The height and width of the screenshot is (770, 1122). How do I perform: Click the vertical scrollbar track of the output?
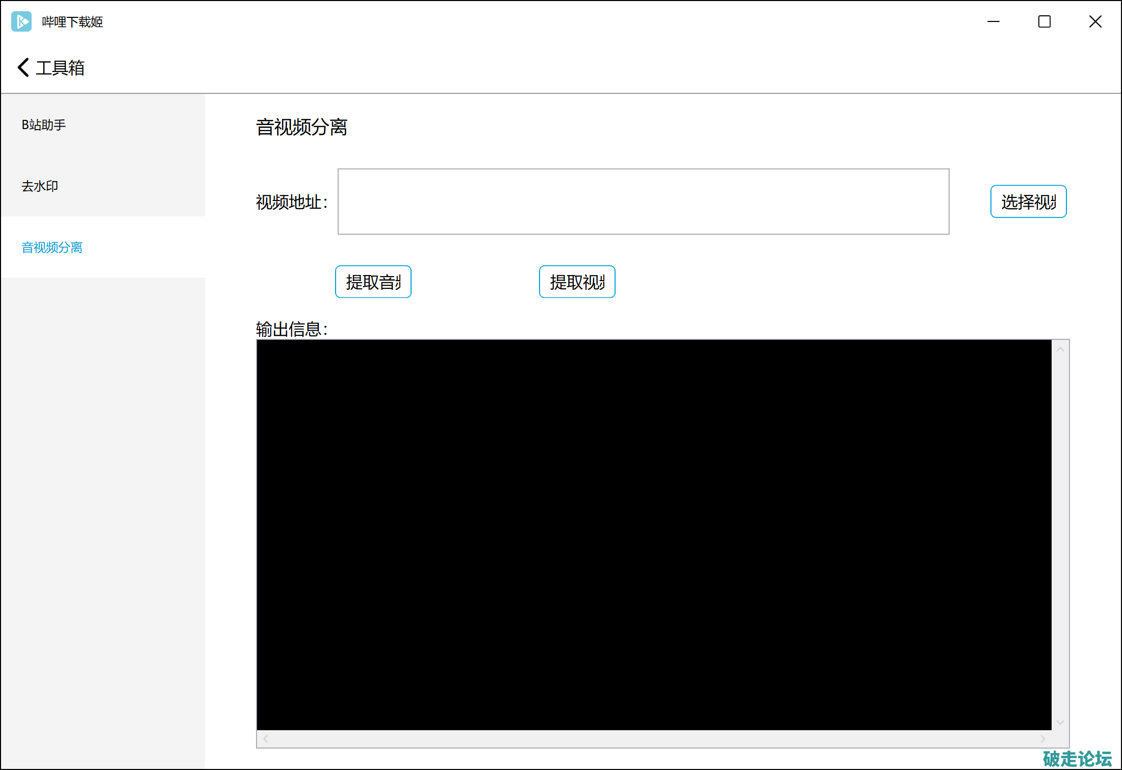[1060, 536]
